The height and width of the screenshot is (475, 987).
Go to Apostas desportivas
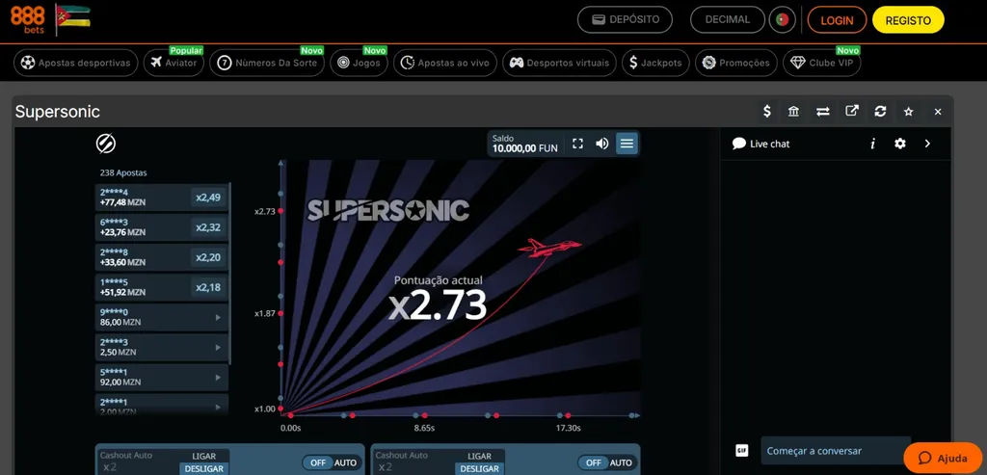(75, 63)
